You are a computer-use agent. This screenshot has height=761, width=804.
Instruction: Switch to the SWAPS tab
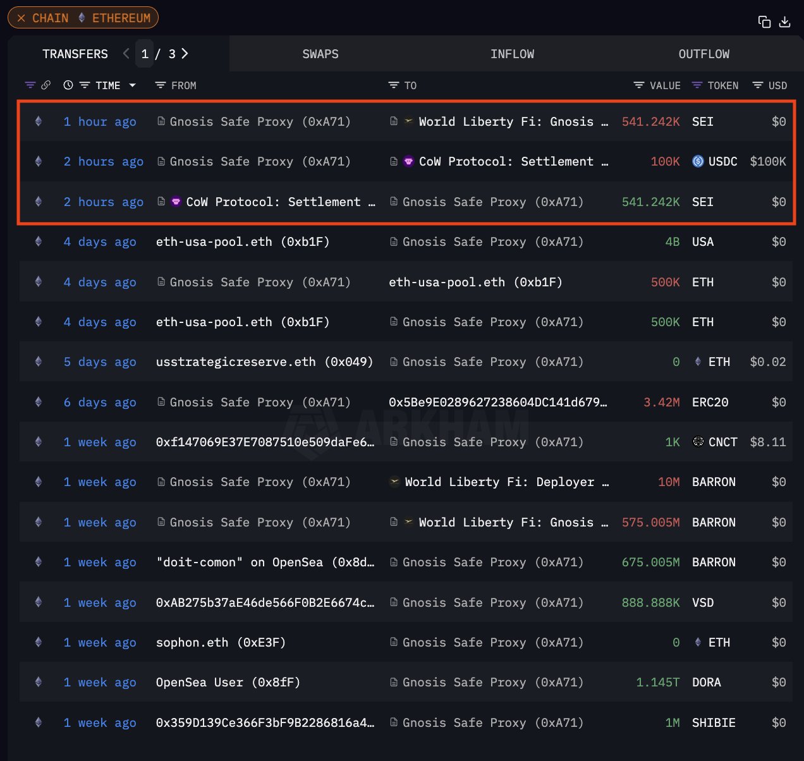320,54
